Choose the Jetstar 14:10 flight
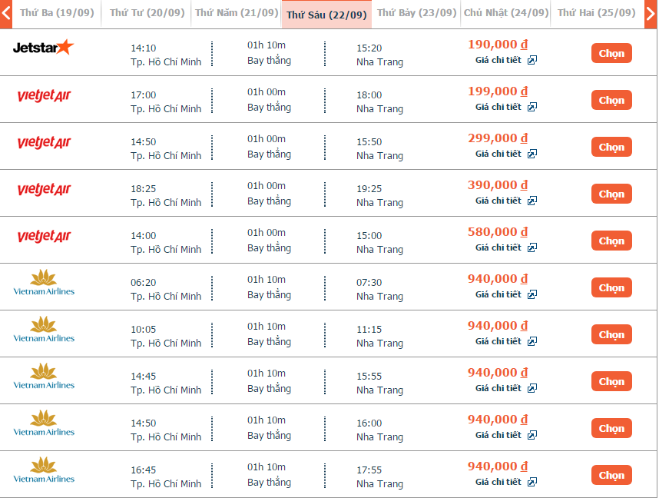 coord(611,53)
